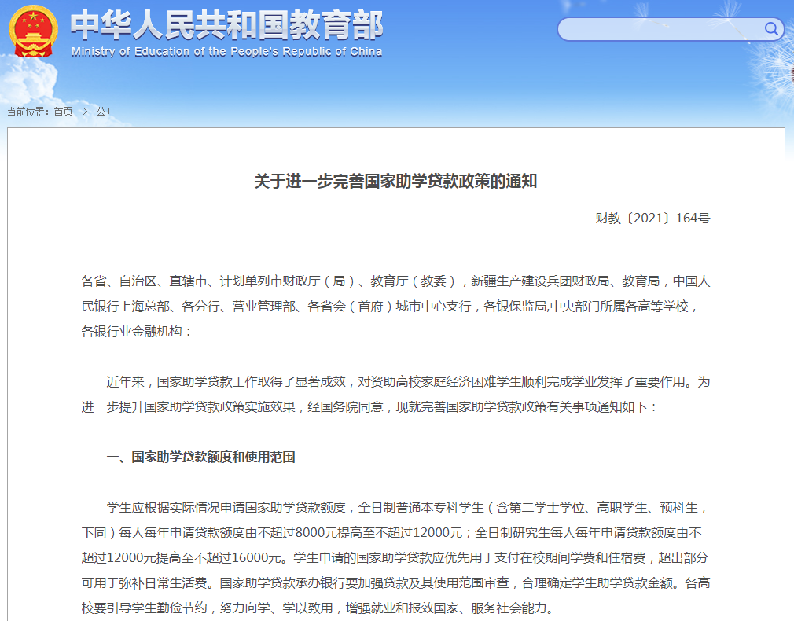This screenshot has height=621, width=794.
Task: Click the line starting 学生应根据实际情况申请
Action: tap(406, 507)
